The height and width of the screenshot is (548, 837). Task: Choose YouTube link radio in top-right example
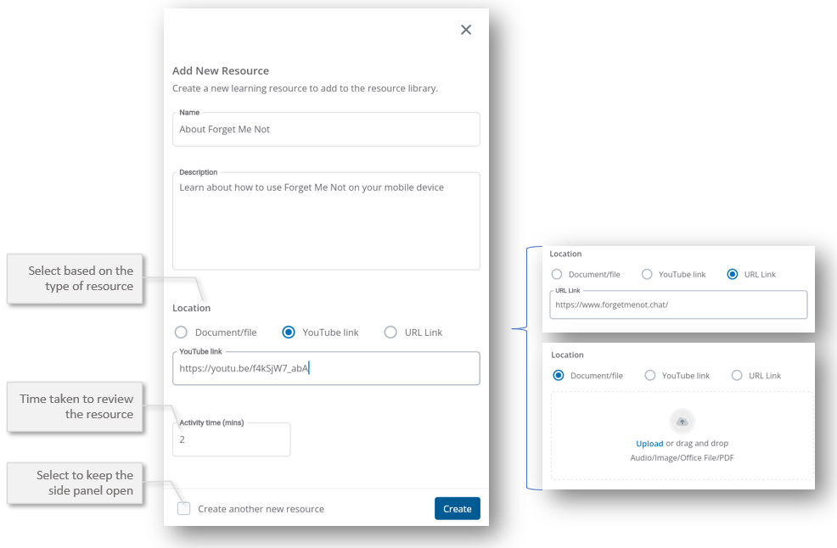tap(647, 275)
